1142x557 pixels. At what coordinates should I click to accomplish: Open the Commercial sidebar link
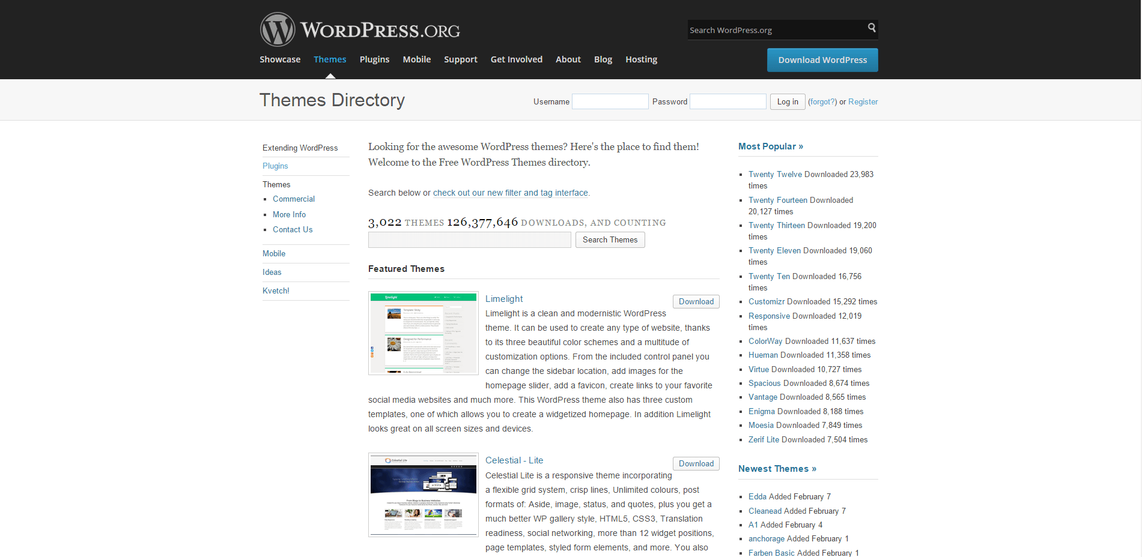coord(294,199)
